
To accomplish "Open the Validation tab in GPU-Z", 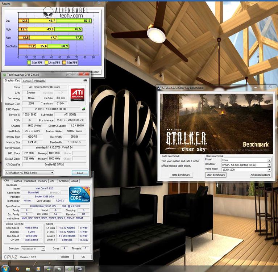I will [x=39, y=81].
